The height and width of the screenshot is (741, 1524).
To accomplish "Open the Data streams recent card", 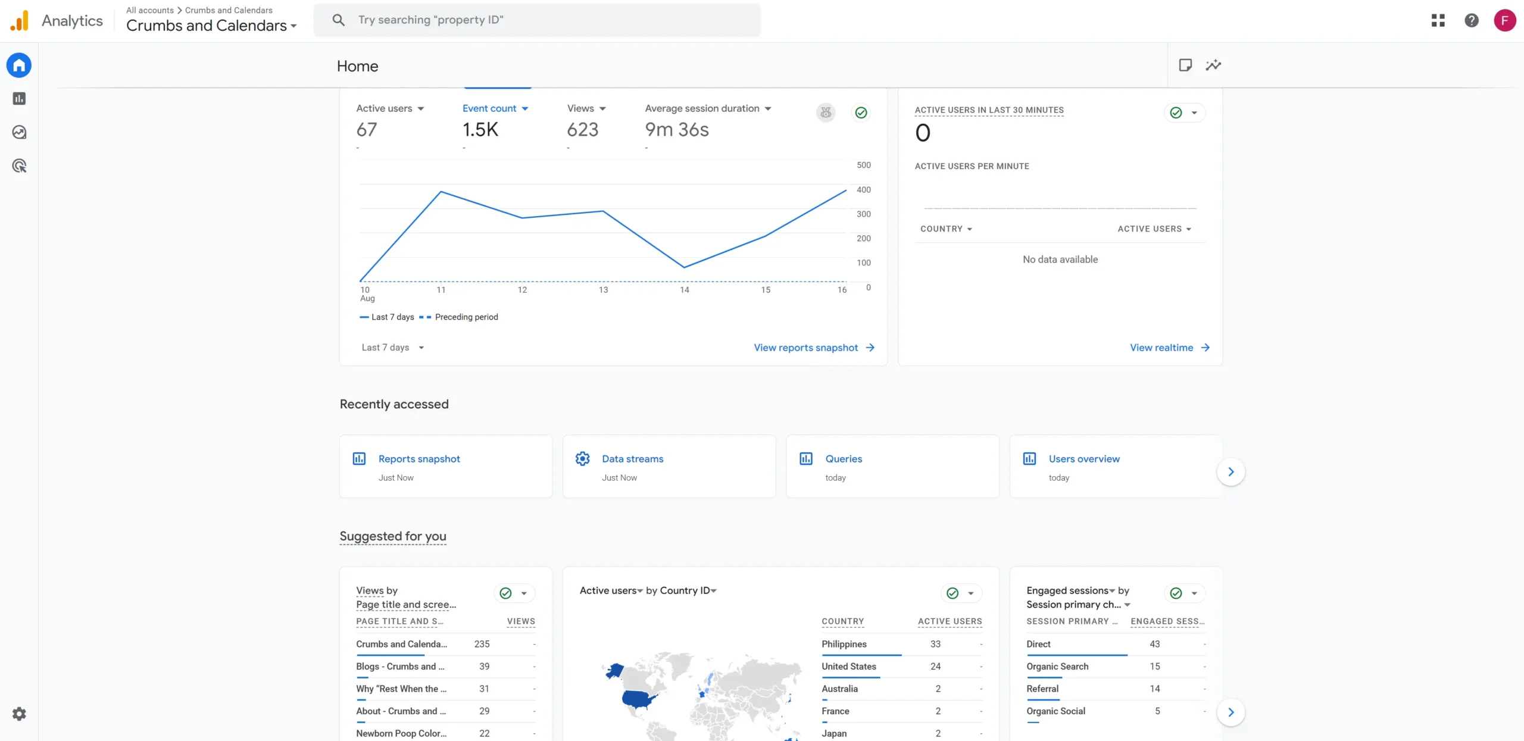I will (x=669, y=467).
